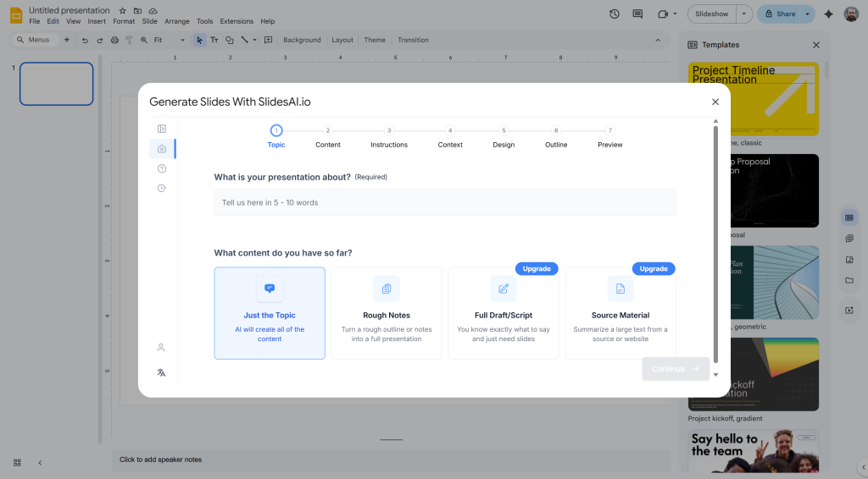Toggle the SlidesAI sidebar panel icon
868x479 pixels.
[162, 129]
